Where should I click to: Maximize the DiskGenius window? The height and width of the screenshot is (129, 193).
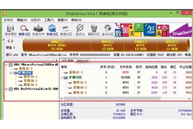coord(178,13)
